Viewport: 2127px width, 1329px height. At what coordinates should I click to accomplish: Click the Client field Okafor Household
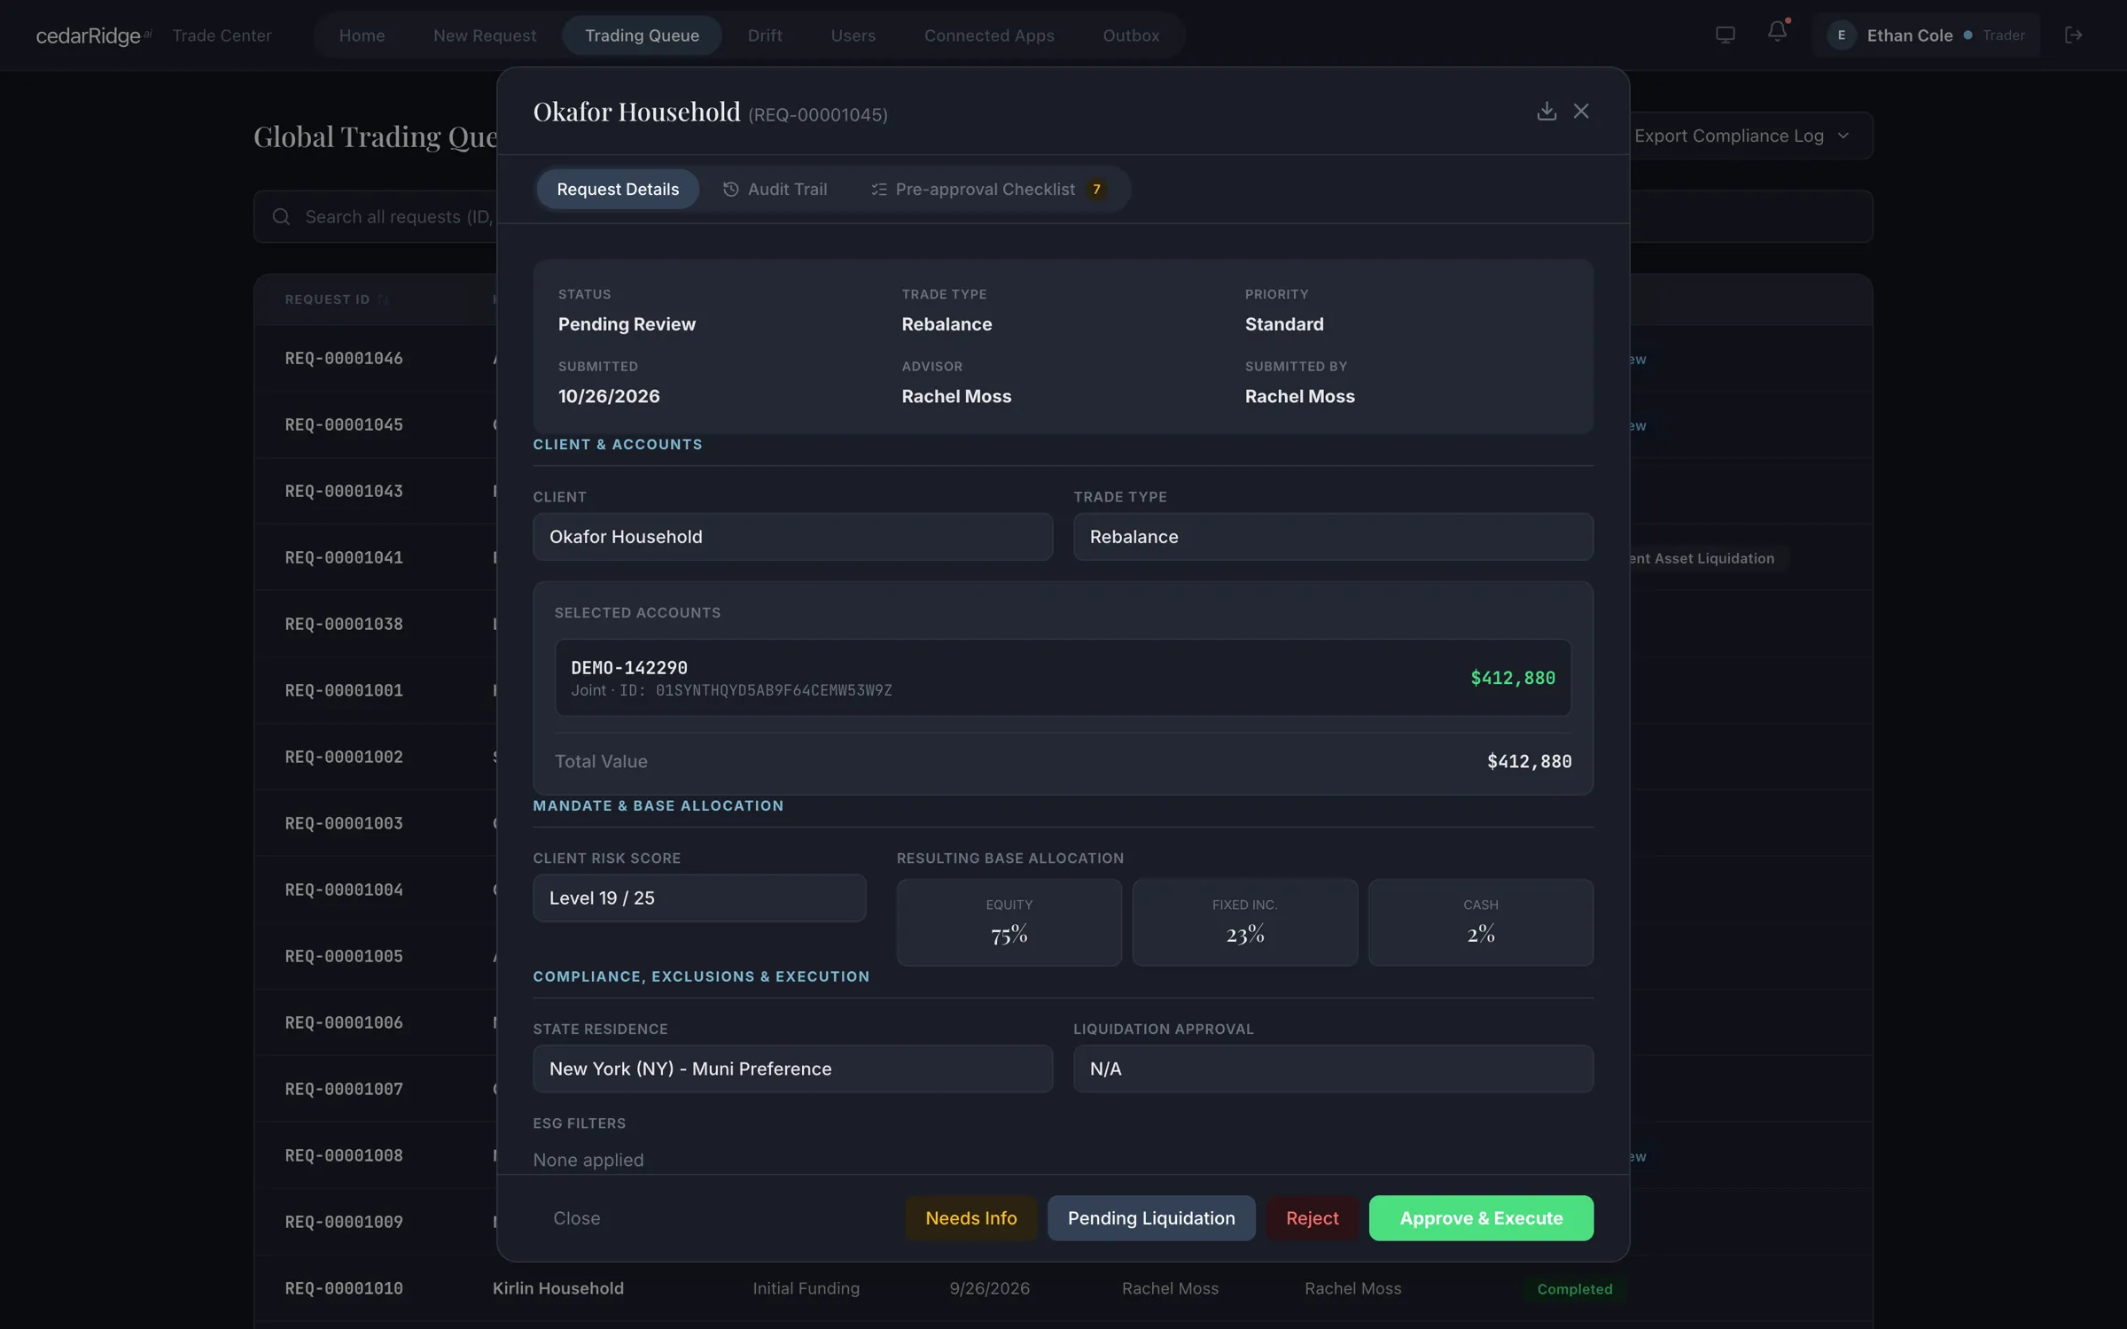click(792, 536)
